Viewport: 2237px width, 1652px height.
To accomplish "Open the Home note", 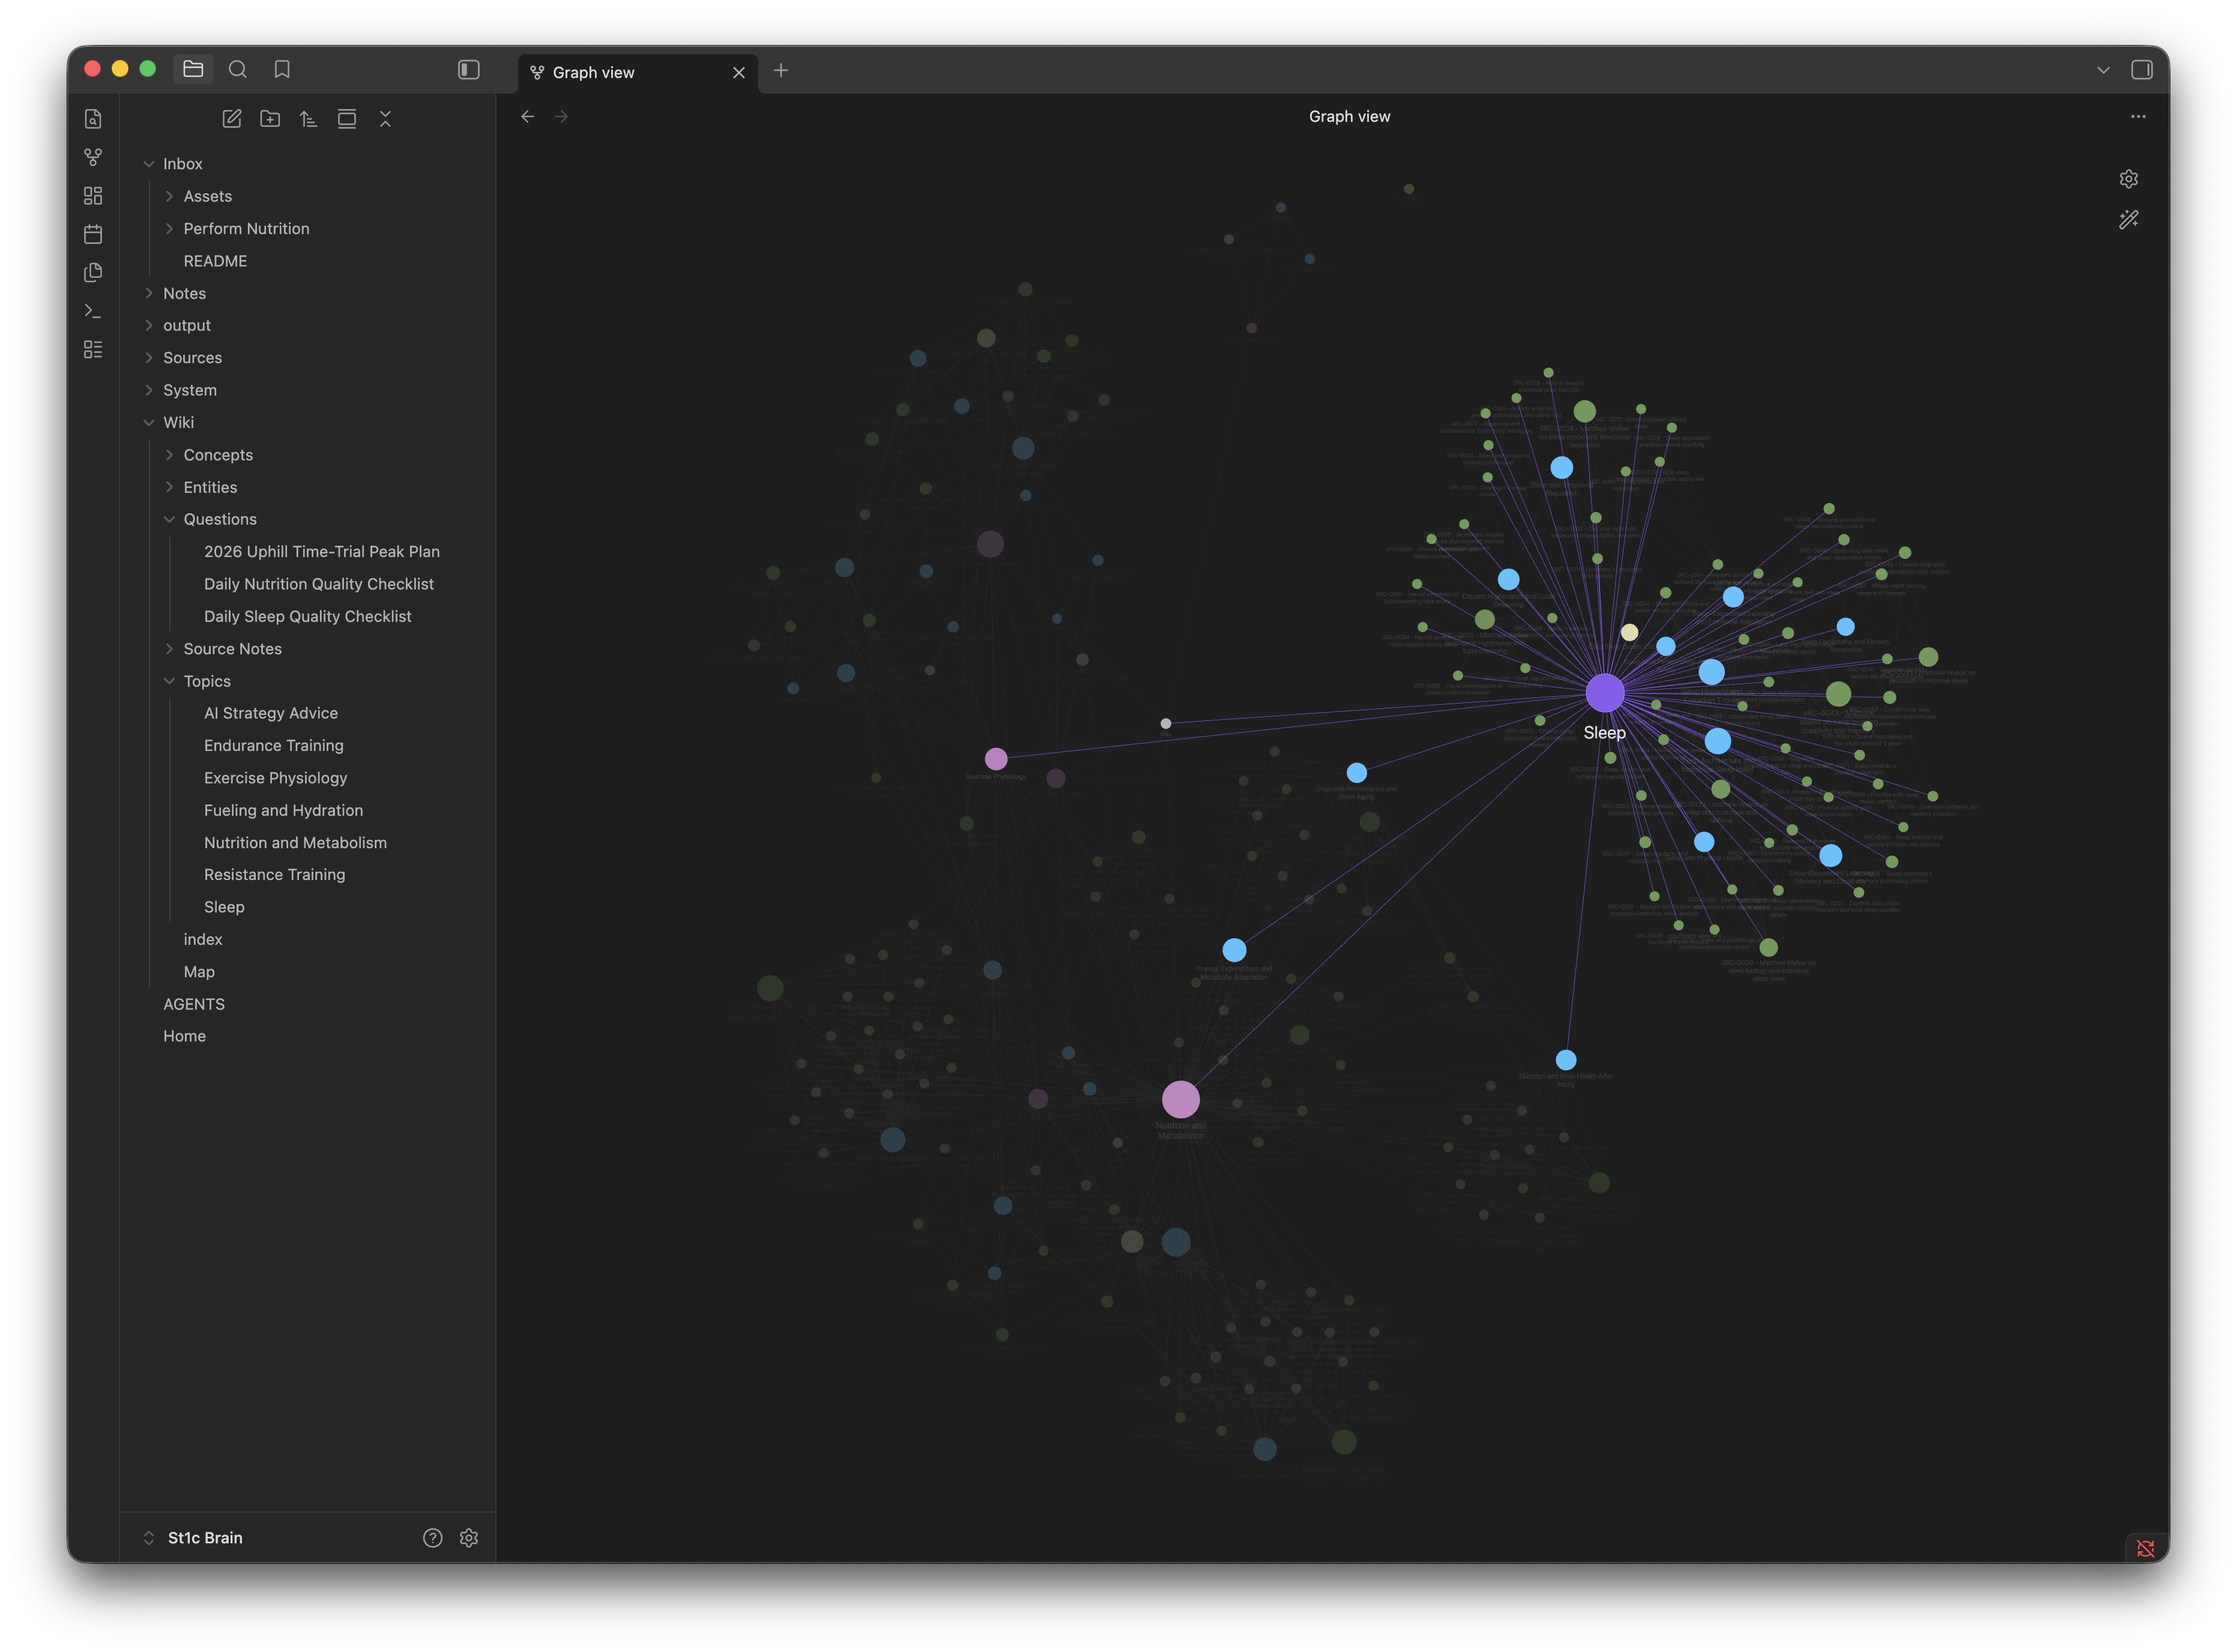I will point(185,1037).
